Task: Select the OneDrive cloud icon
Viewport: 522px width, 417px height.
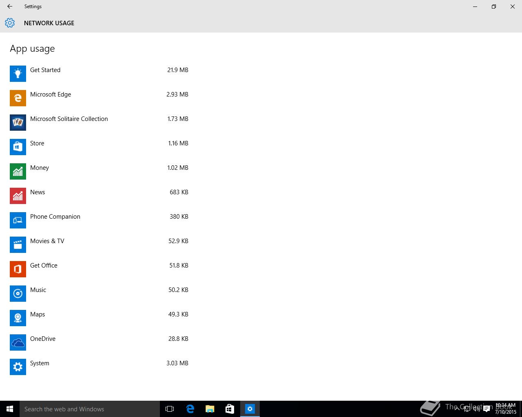Action: 18,342
